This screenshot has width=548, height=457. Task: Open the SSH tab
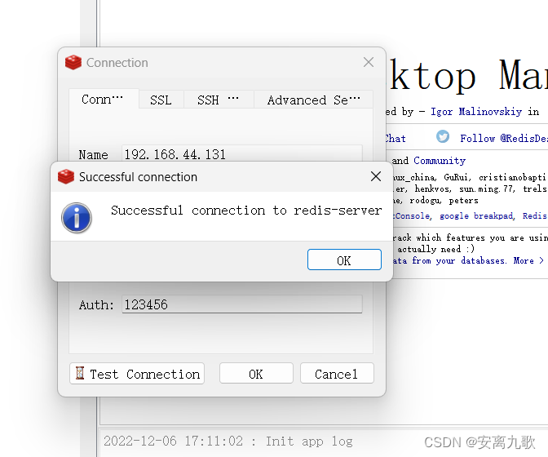click(x=219, y=100)
